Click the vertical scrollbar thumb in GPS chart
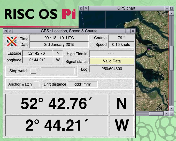This screenshot has height=141, width=176. coord(172,58)
